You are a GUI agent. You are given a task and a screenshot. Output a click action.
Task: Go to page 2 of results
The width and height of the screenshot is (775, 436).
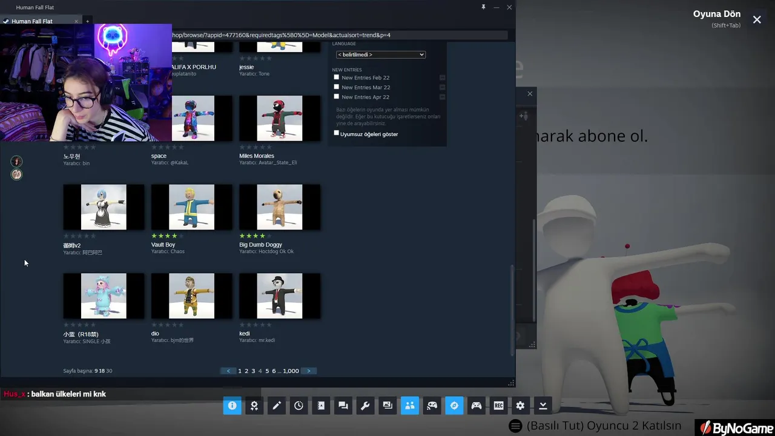[x=246, y=371]
